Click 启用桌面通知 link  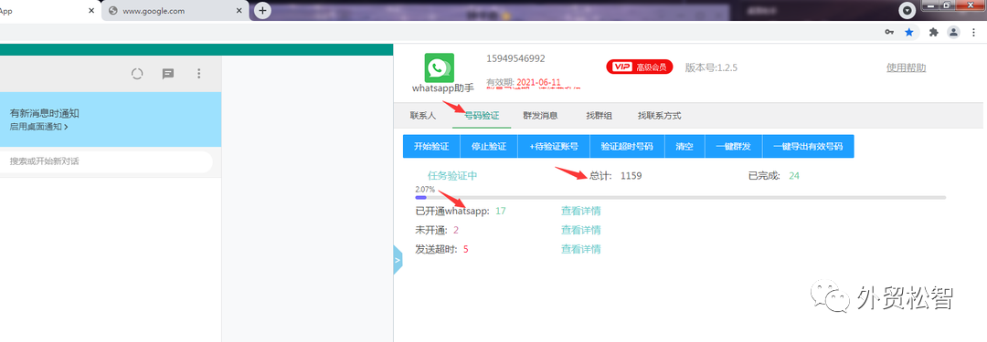tap(39, 127)
